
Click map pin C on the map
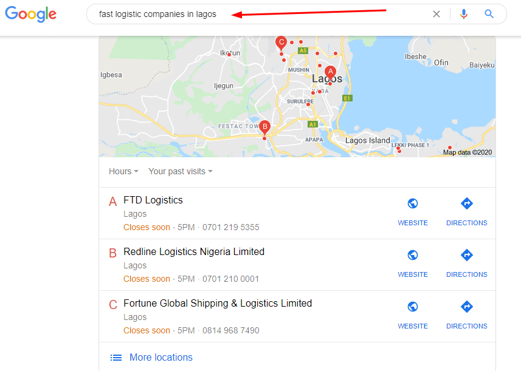(x=281, y=43)
